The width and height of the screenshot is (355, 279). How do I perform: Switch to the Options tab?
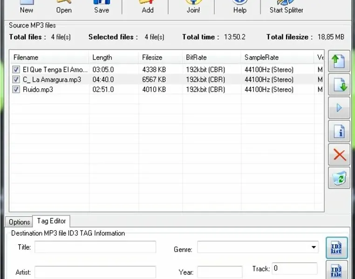19,222
